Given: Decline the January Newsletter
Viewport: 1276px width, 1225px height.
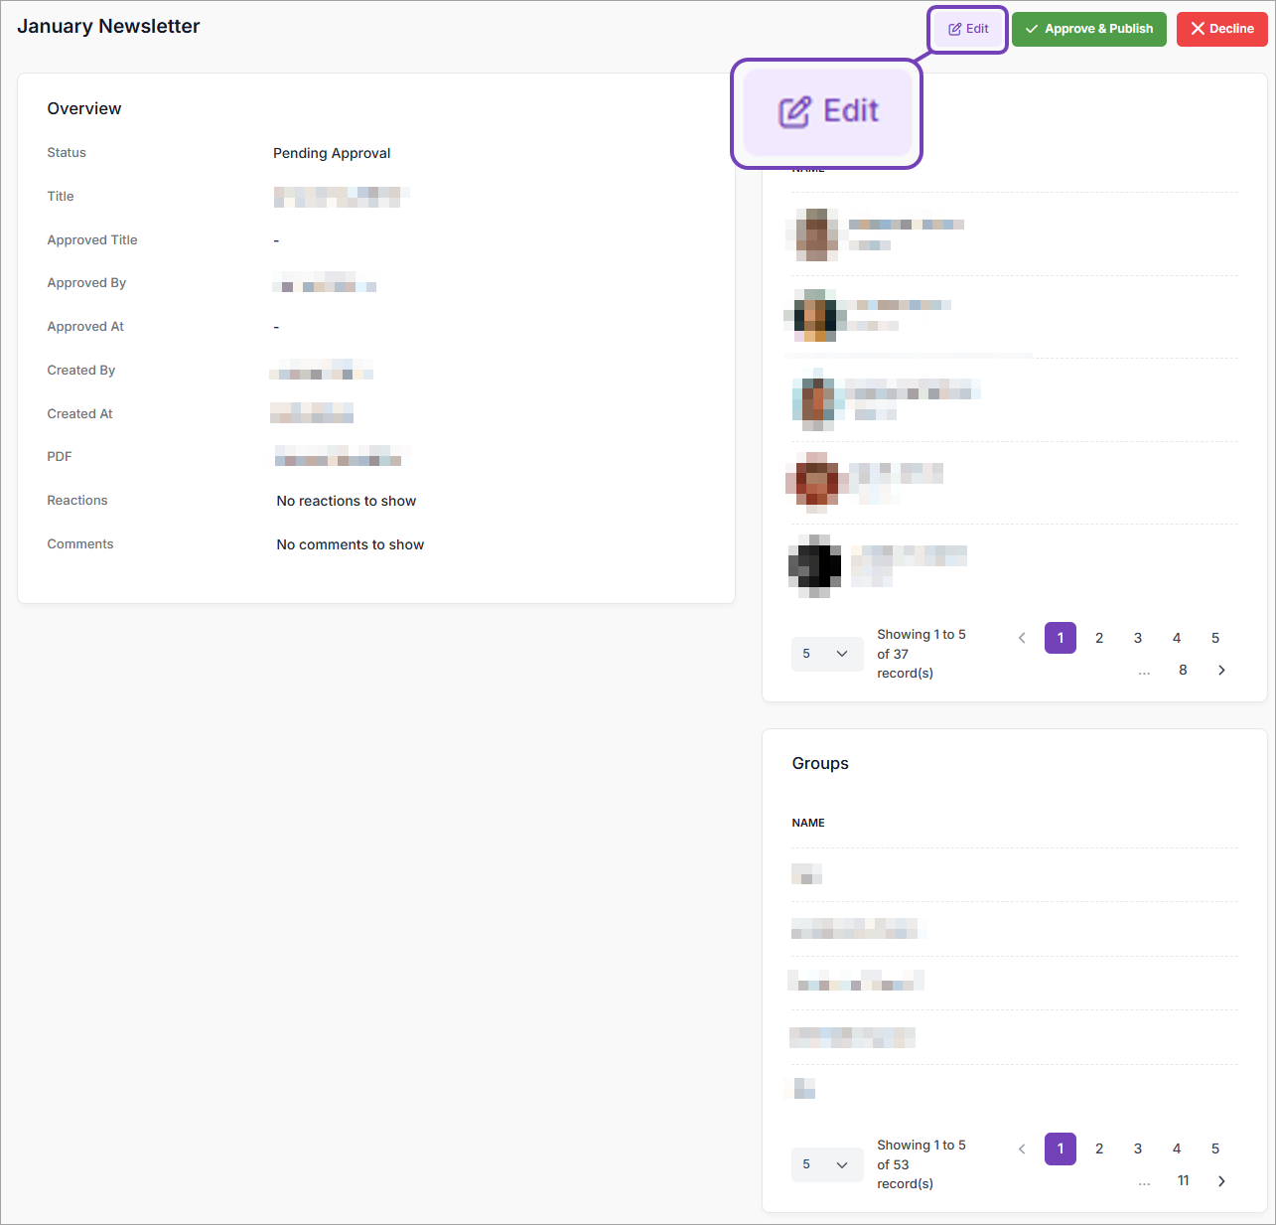Looking at the screenshot, I should (x=1221, y=29).
